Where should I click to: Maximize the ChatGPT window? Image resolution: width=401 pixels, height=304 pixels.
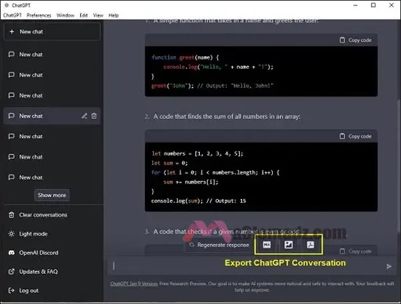coord(374,5)
